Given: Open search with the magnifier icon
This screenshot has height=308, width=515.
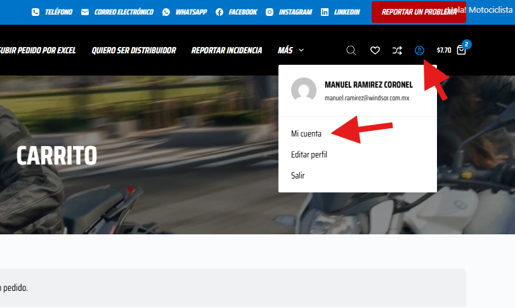Looking at the screenshot, I should pos(351,50).
